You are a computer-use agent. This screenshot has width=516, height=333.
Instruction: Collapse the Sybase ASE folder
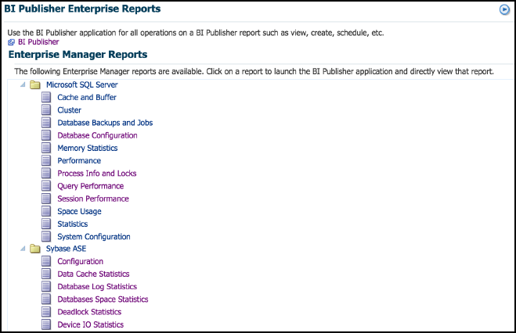23,249
